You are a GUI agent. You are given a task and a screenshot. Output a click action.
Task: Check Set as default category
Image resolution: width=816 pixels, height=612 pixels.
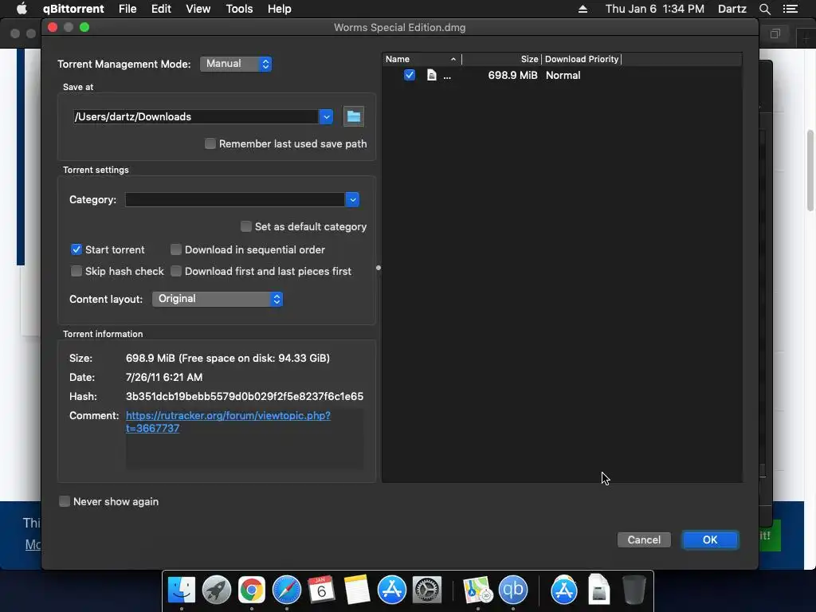pos(246,226)
